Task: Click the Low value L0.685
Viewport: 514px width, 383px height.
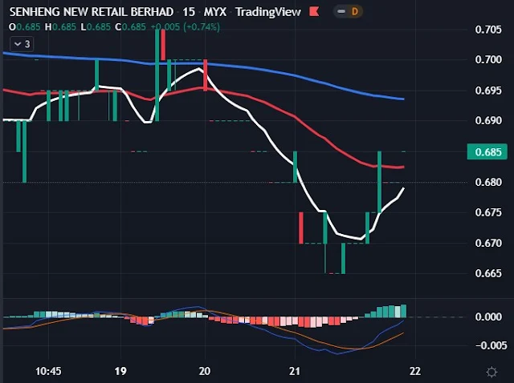Action: [x=96, y=26]
